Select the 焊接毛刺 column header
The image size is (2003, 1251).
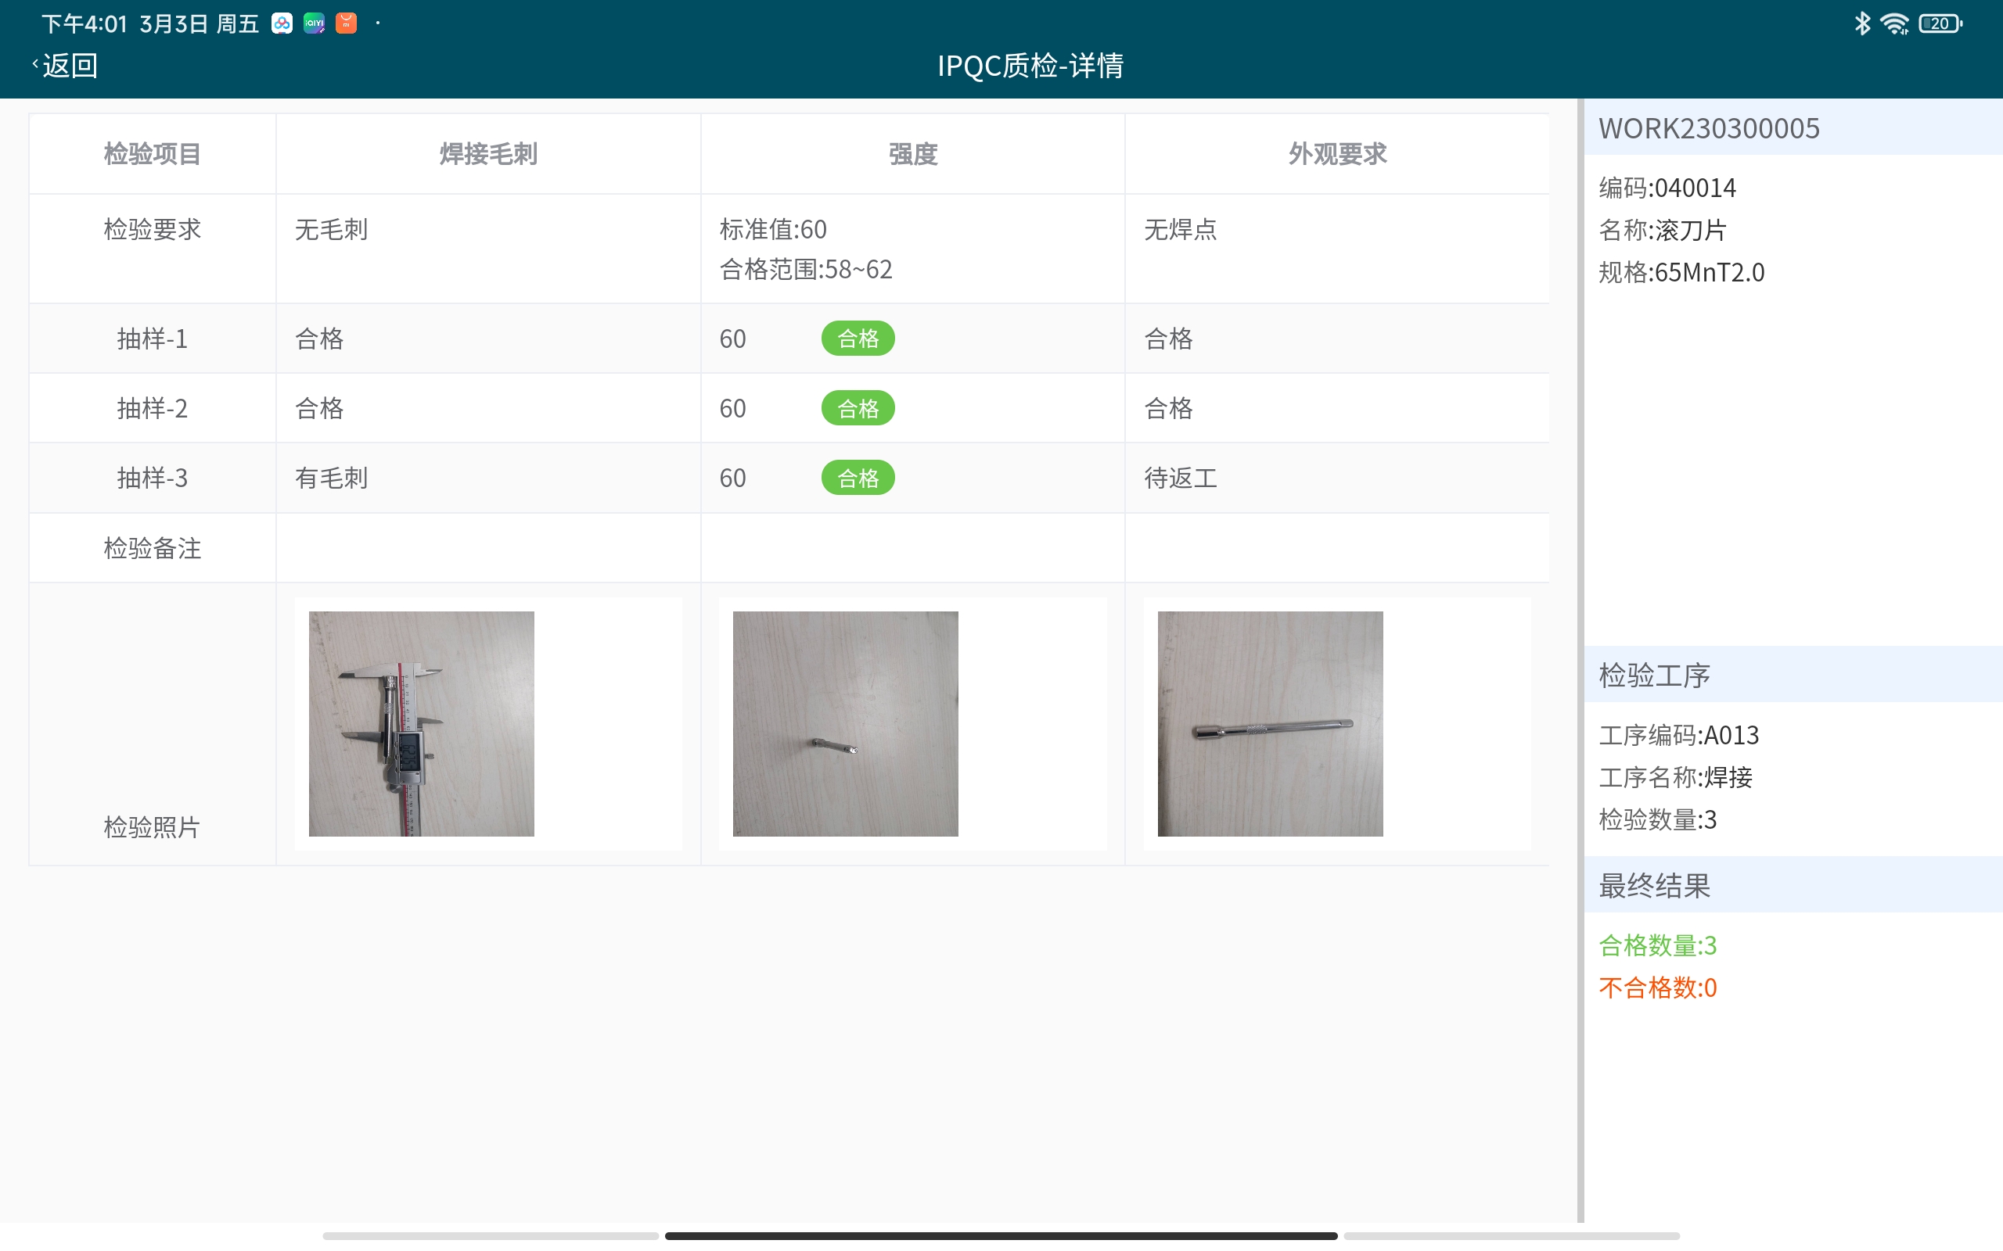(x=488, y=154)
